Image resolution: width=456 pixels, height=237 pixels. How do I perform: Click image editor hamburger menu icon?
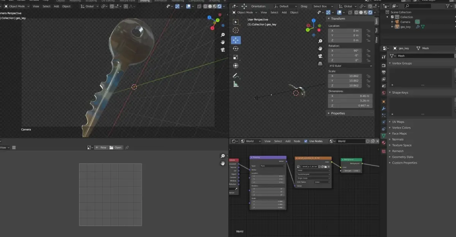click(x=14, y=148)
